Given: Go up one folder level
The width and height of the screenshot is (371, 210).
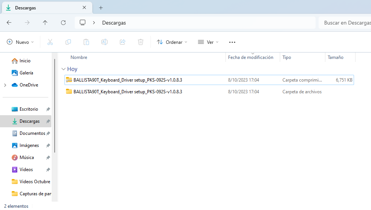Looking at the screenshot, I should coord(45,23).
